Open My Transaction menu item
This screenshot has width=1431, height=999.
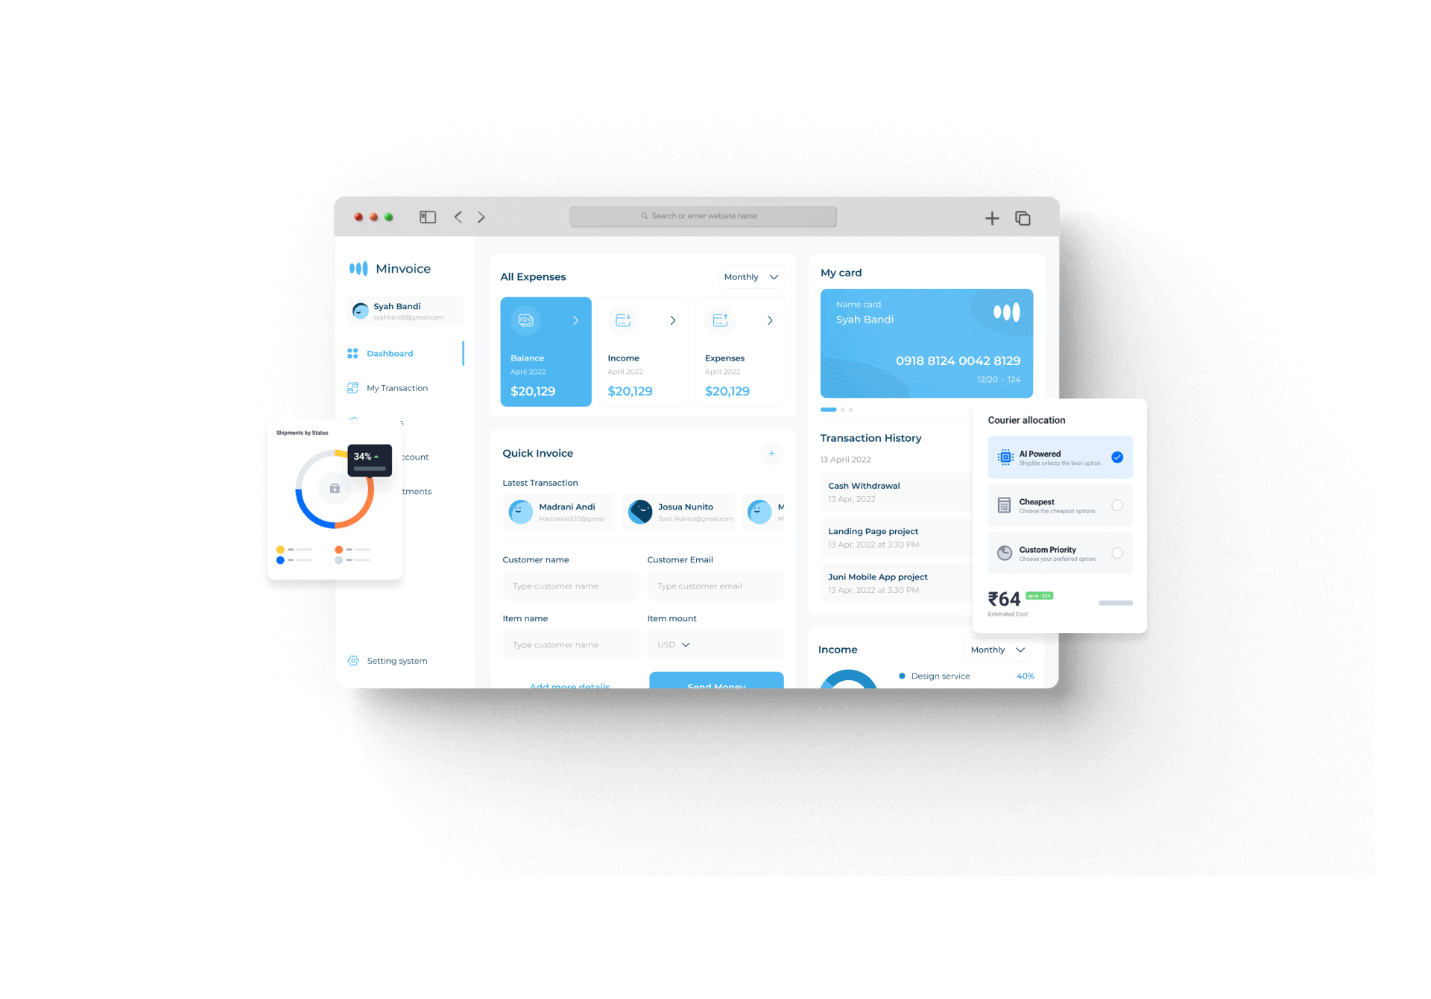(397, 387)
